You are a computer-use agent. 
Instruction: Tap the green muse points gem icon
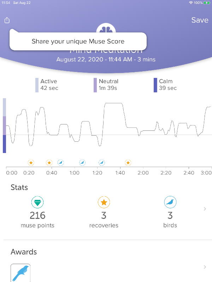pyautogui.click(x=37, y=202)
